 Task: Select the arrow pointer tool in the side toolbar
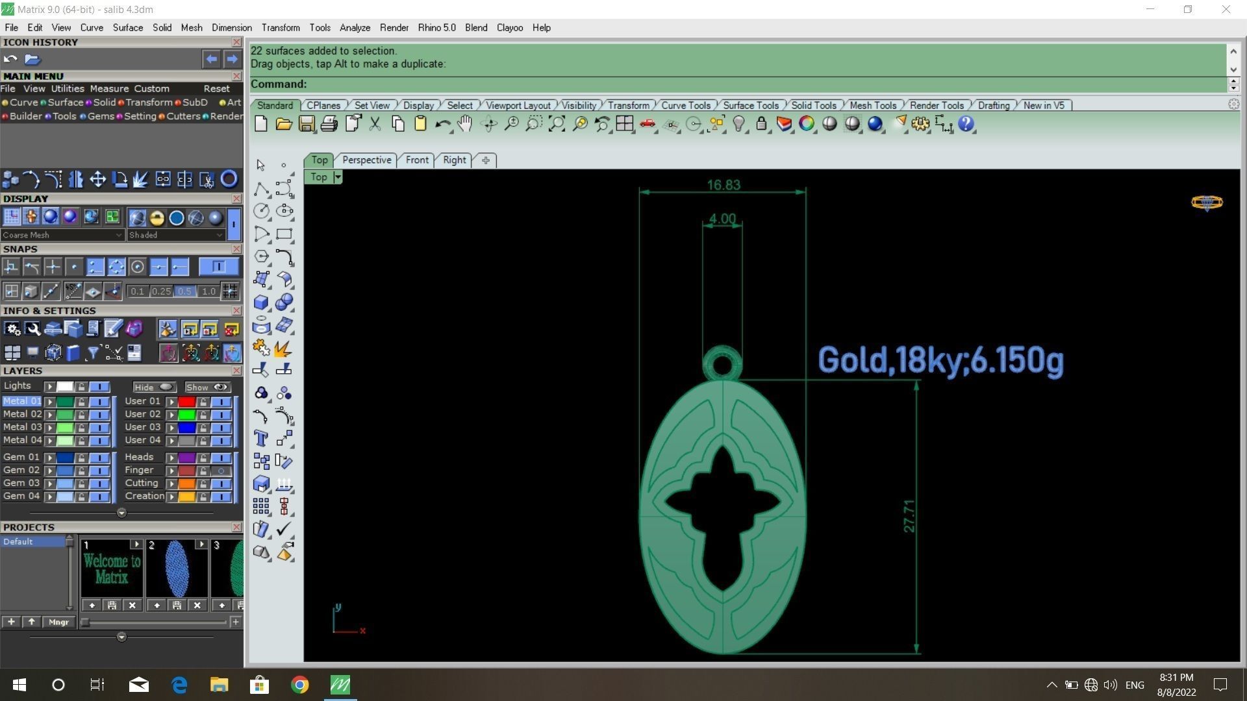point(261,165)
